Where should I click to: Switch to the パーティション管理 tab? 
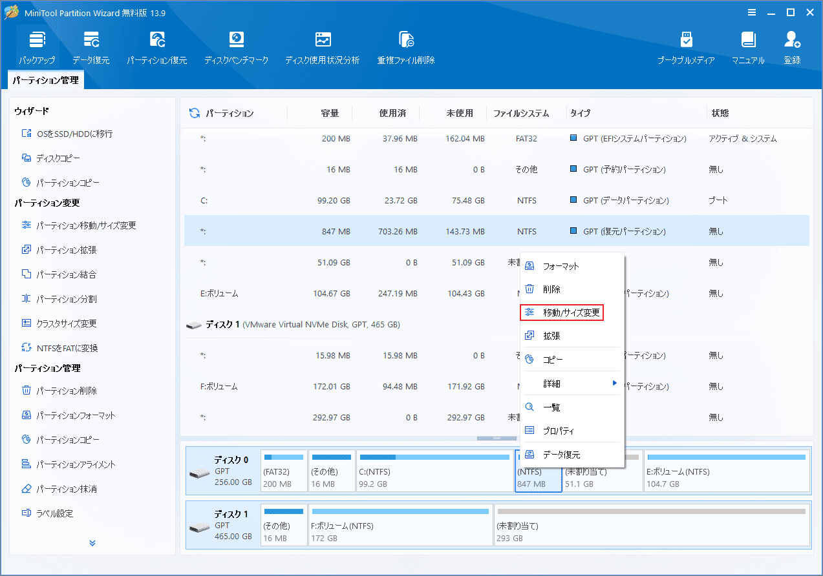click(46, 80)
